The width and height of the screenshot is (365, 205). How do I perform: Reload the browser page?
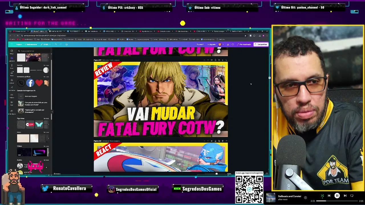(x=18, y=36)
